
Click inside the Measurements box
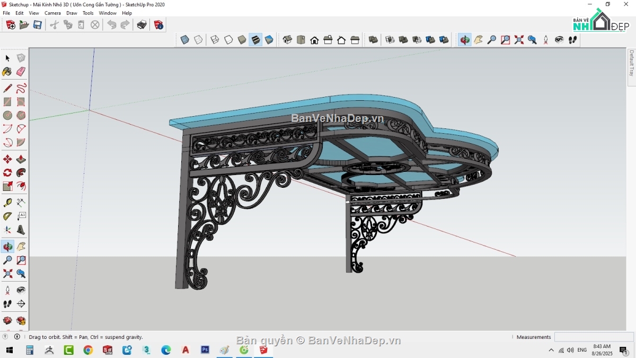click(594, 337)
